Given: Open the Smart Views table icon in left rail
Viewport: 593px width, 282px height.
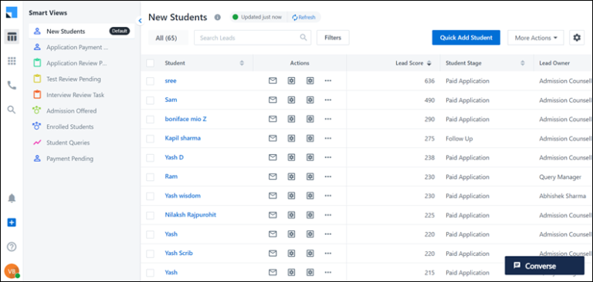Looking at the screenshot, I should (12, 37).
